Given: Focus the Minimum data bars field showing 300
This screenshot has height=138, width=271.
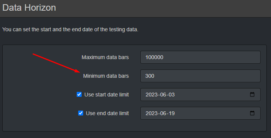Looking at the screenshot, I should tap(200, 76).
